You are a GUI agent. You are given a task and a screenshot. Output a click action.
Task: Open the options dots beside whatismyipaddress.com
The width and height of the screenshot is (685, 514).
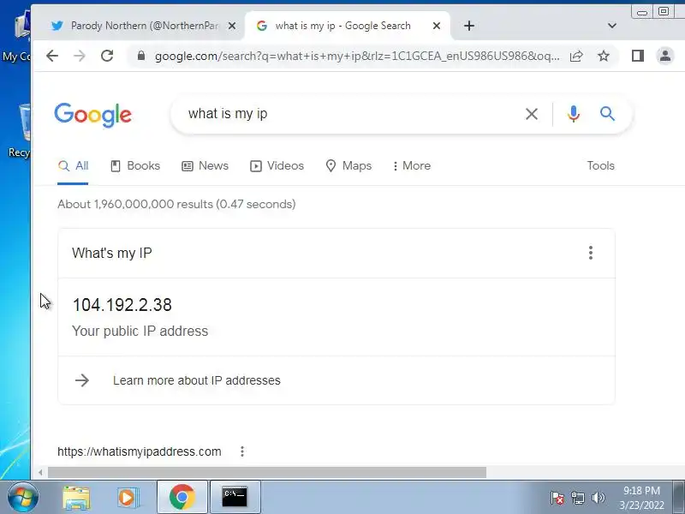tap(242, 451)
